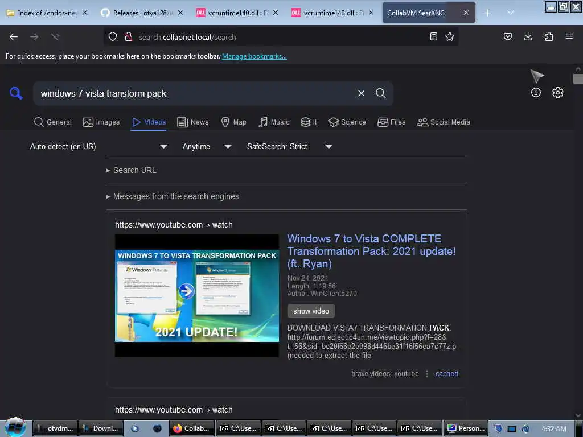
Task: Show the list all tabs chevron
Action: point(511,13)
